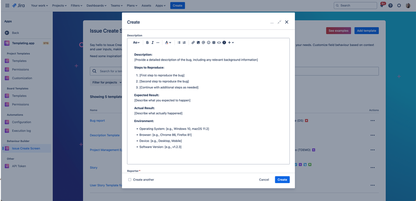416x201 pixels.
Task: Open the Bug report template link
Action: 97,120
